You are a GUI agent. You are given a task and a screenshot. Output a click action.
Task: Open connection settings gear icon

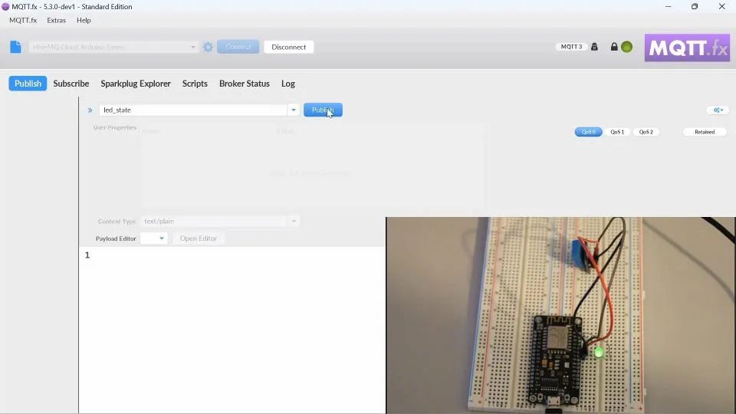point(208,47)
